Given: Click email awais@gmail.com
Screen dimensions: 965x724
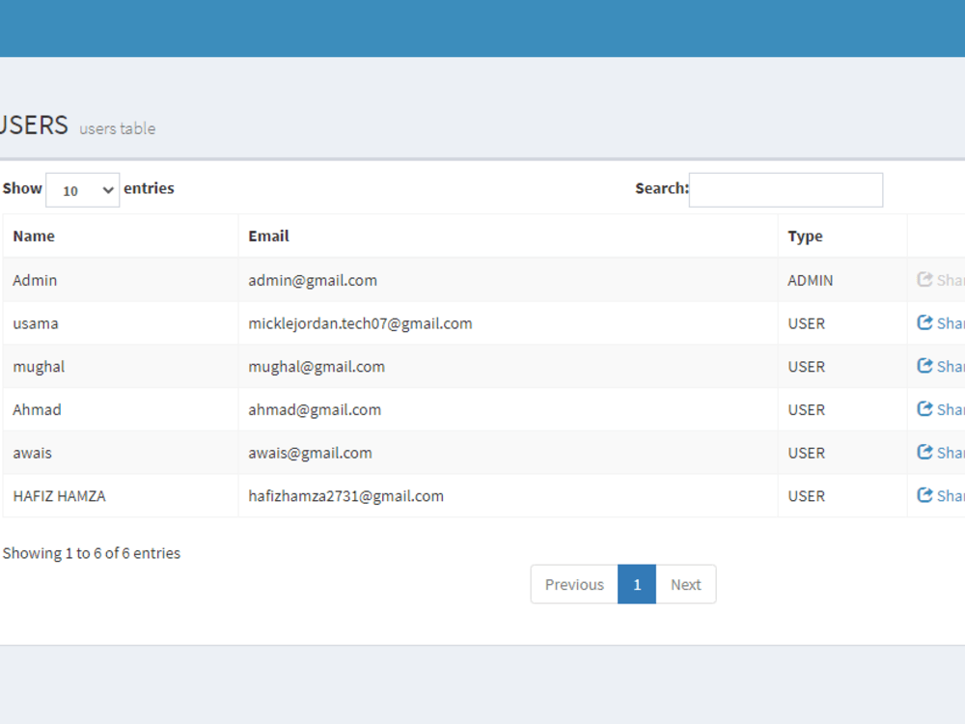Looking at the screenshot, I should [310, 453].
